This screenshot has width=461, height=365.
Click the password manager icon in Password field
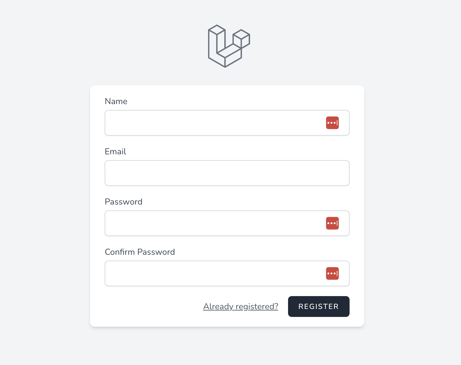[x=332, y=223]
